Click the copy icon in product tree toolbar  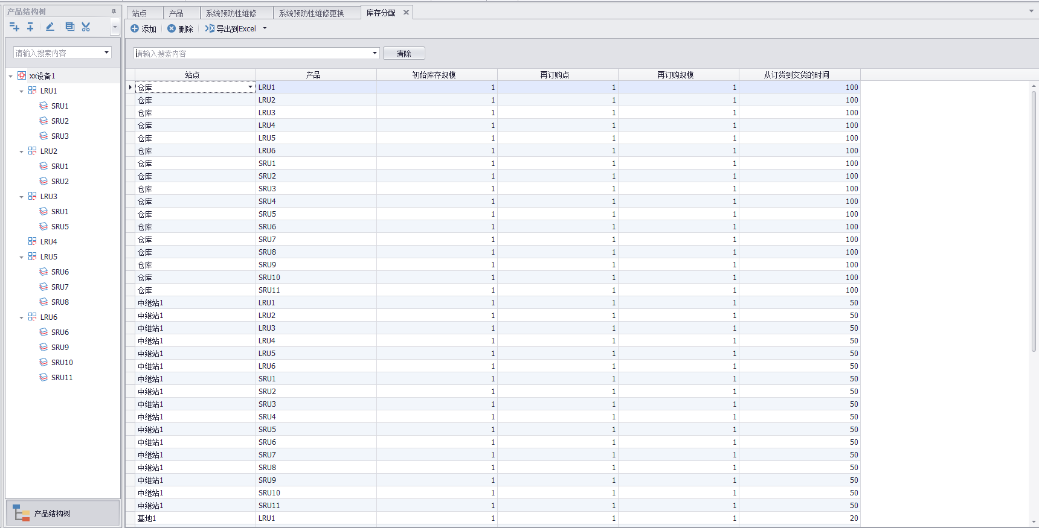pyautogui.click(x=69, y=27)
